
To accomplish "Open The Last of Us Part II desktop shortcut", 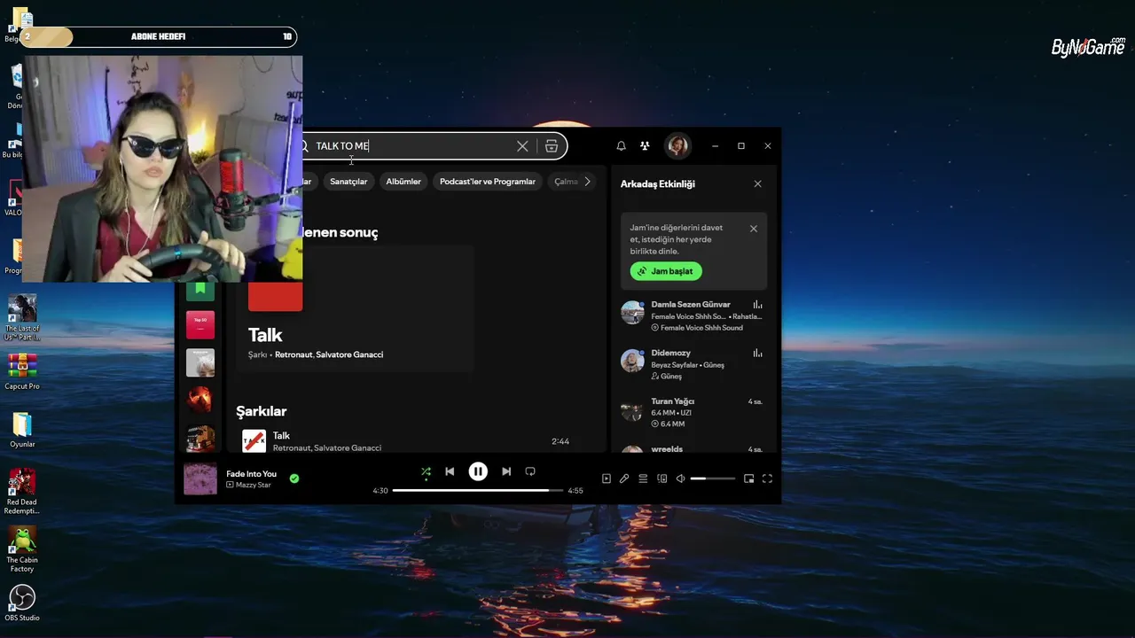I will tap(22, 317).
